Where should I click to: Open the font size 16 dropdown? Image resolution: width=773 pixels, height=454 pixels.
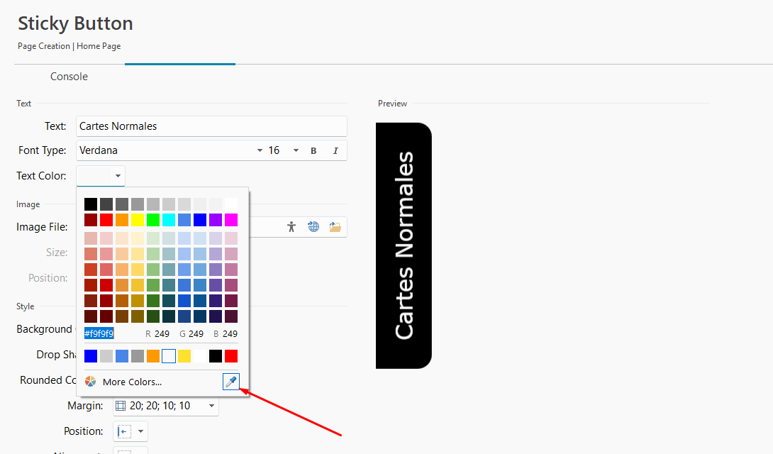(x=296, y=151)
